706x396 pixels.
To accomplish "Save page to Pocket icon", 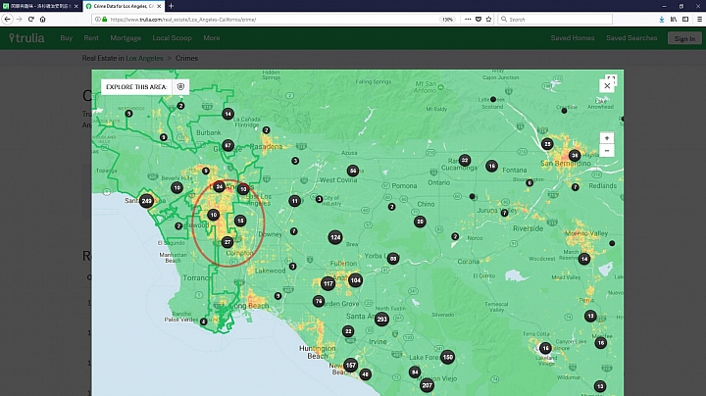I will tap(479, 20).
